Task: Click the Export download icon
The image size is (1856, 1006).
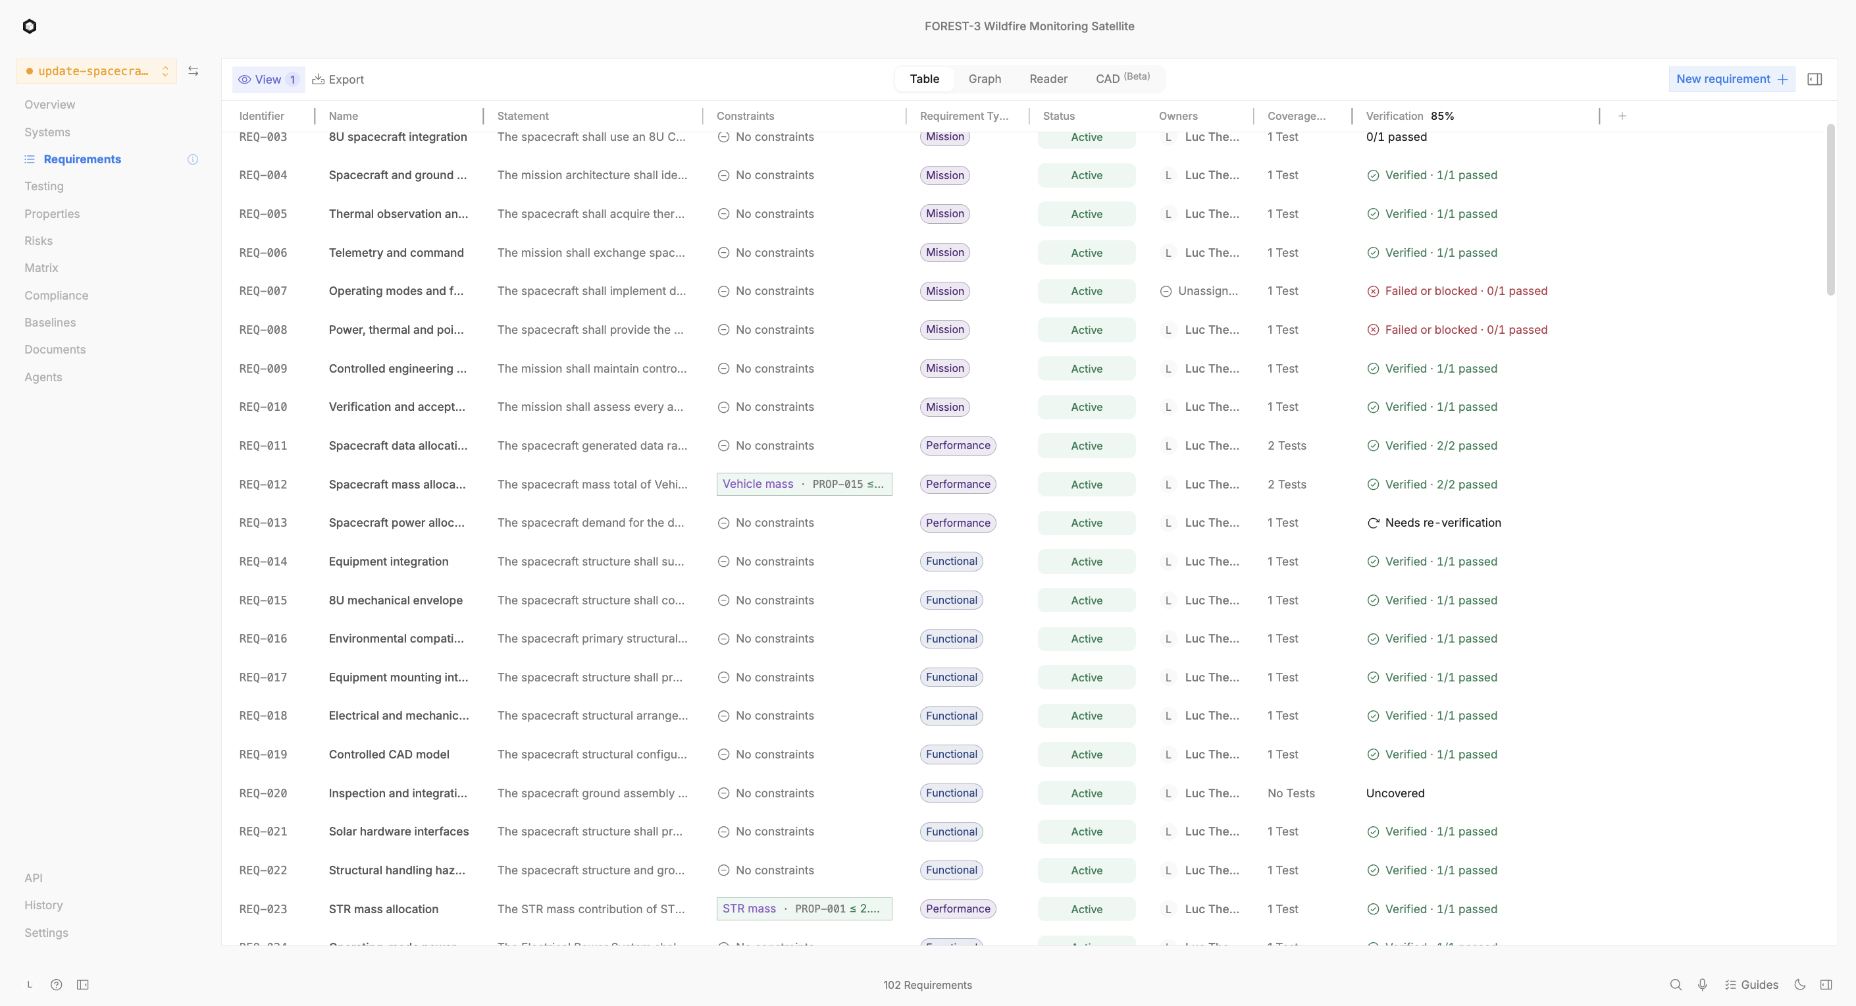Action: pos(318,79)
